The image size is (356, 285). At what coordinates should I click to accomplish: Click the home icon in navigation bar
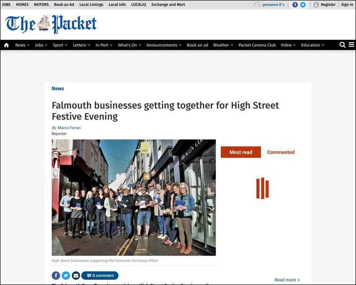(x=6, y=45)
